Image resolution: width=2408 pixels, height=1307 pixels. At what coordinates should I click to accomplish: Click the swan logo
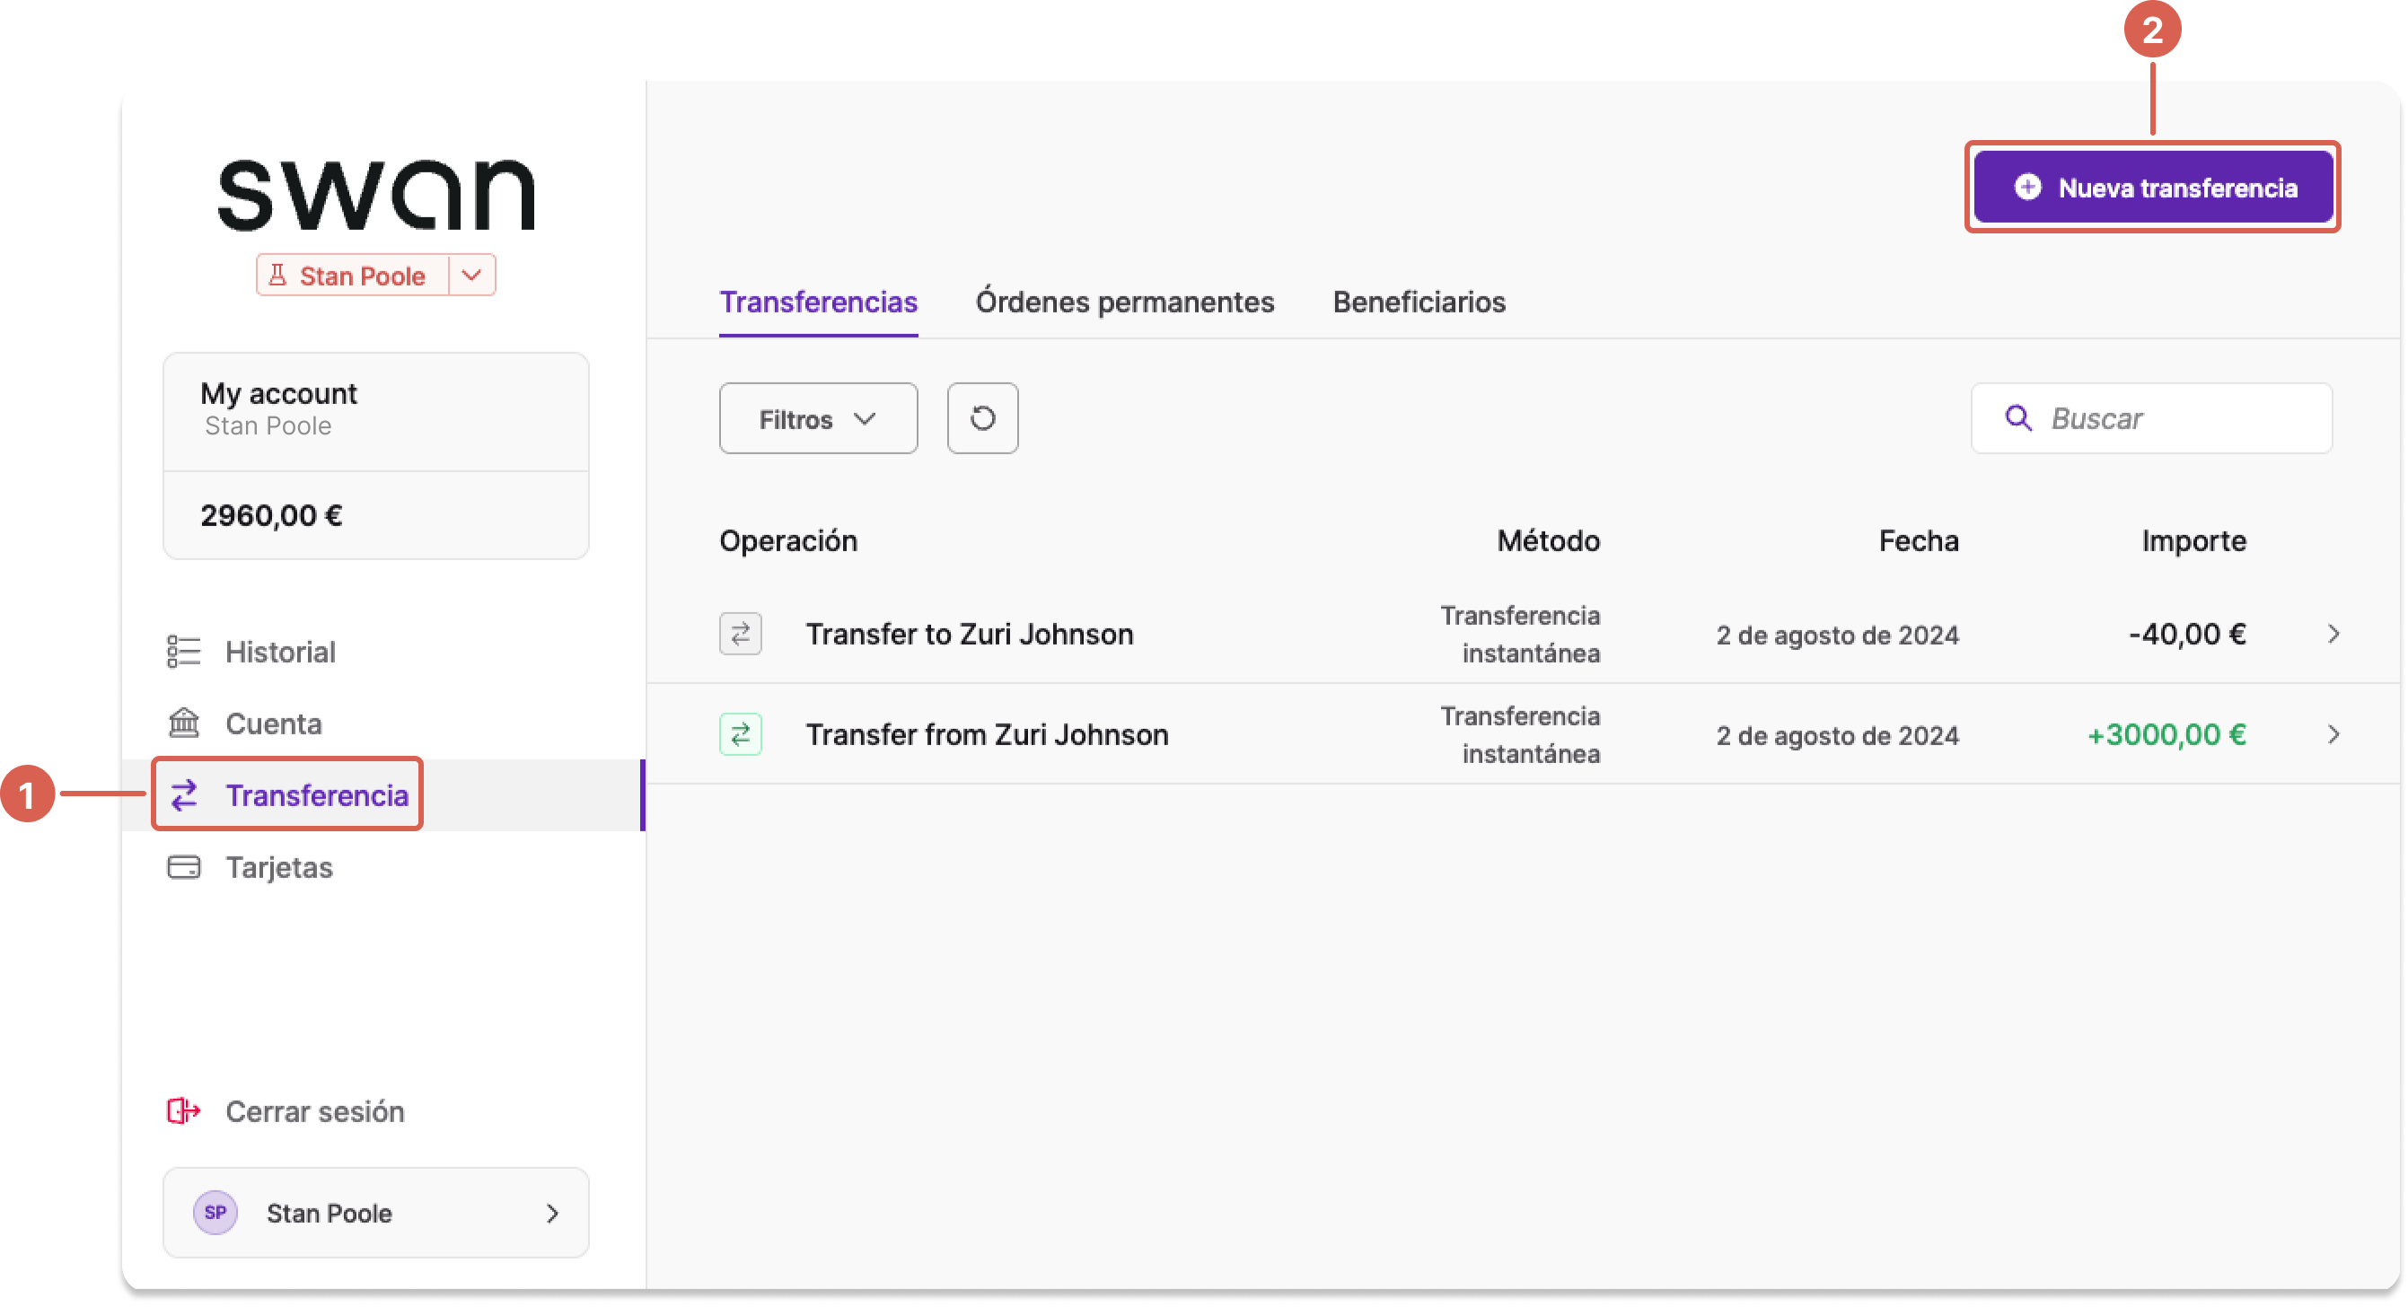click(376, 195)
